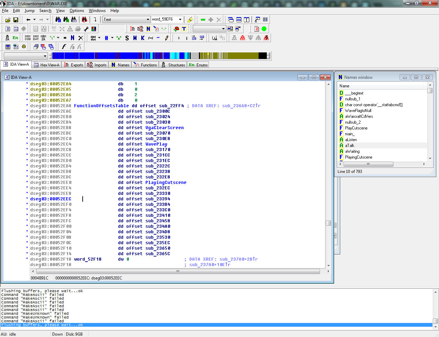Click the blue navigation band overview
This screenshot has width=439, height=337.
(x=103, y=56)
